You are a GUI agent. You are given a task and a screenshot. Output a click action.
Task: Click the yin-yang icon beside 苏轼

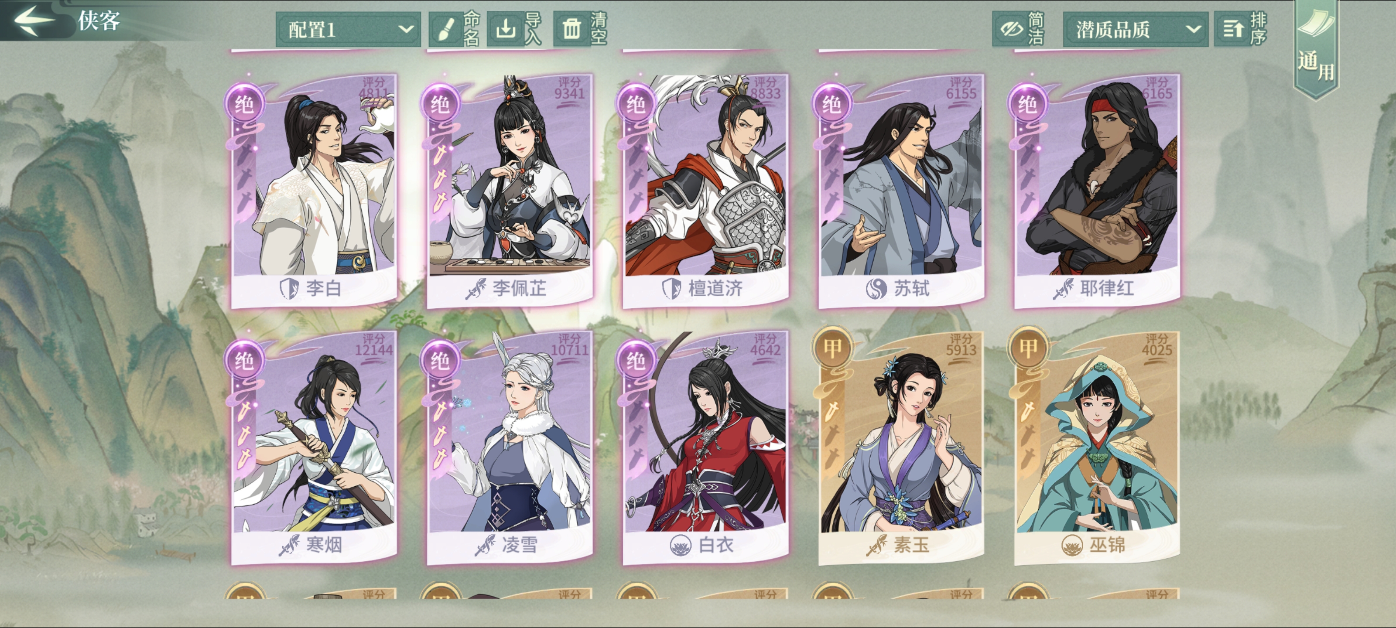(876, 288)
